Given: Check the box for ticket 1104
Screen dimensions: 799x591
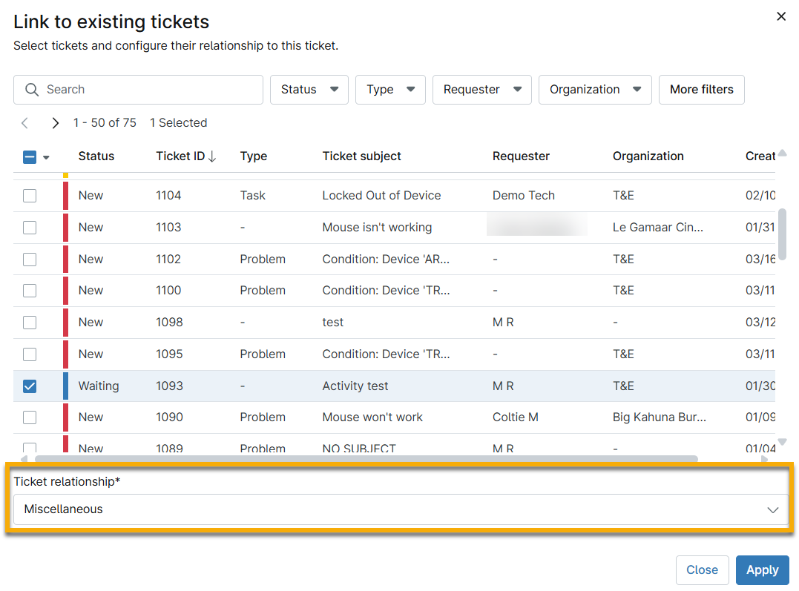Looking at the screenshot, I should [x=30, y=196].
